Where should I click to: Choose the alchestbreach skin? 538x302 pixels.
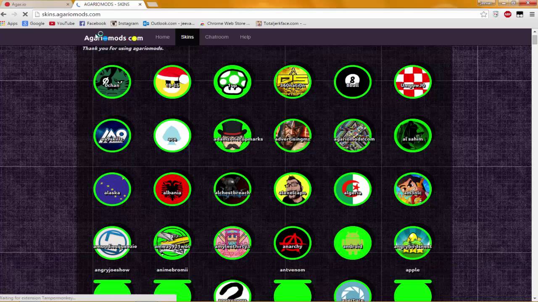[x=232, y=189]
